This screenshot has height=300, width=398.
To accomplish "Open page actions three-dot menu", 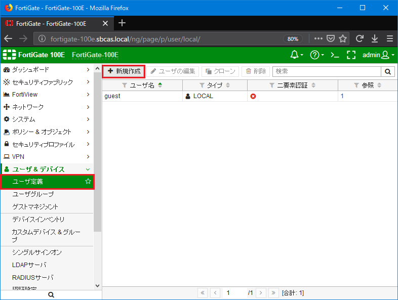I will tap(319, 39).
